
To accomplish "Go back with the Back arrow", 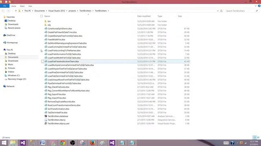I will [x=3, y=11].
